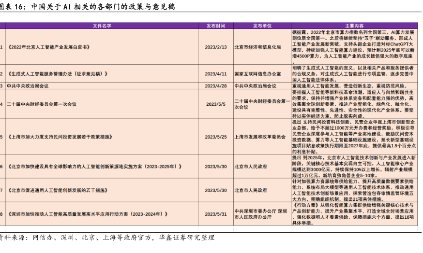Image resolution: width=423 pixels, height=253 pixels.
Task: Click content cell starting '提出 支持民间投资科技创新'
Action: 354,137
